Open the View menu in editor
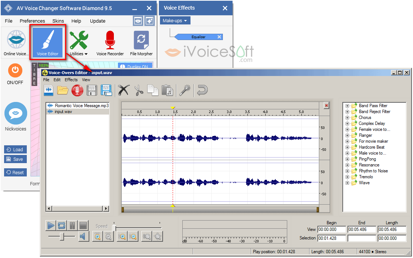413x258 pixels. 86,80
